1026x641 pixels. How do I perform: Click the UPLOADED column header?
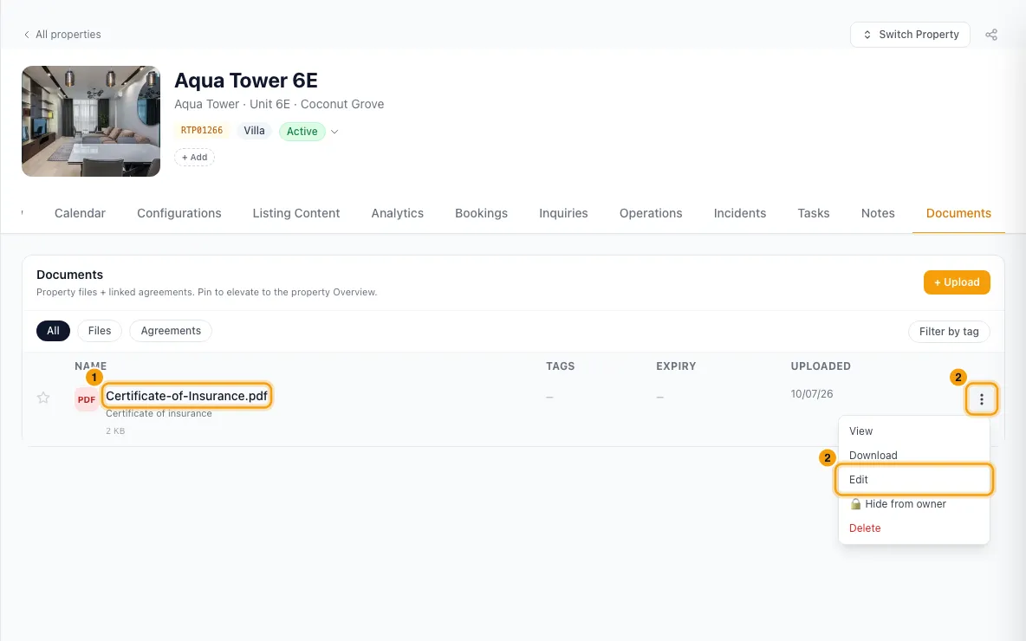coord(821,366)
